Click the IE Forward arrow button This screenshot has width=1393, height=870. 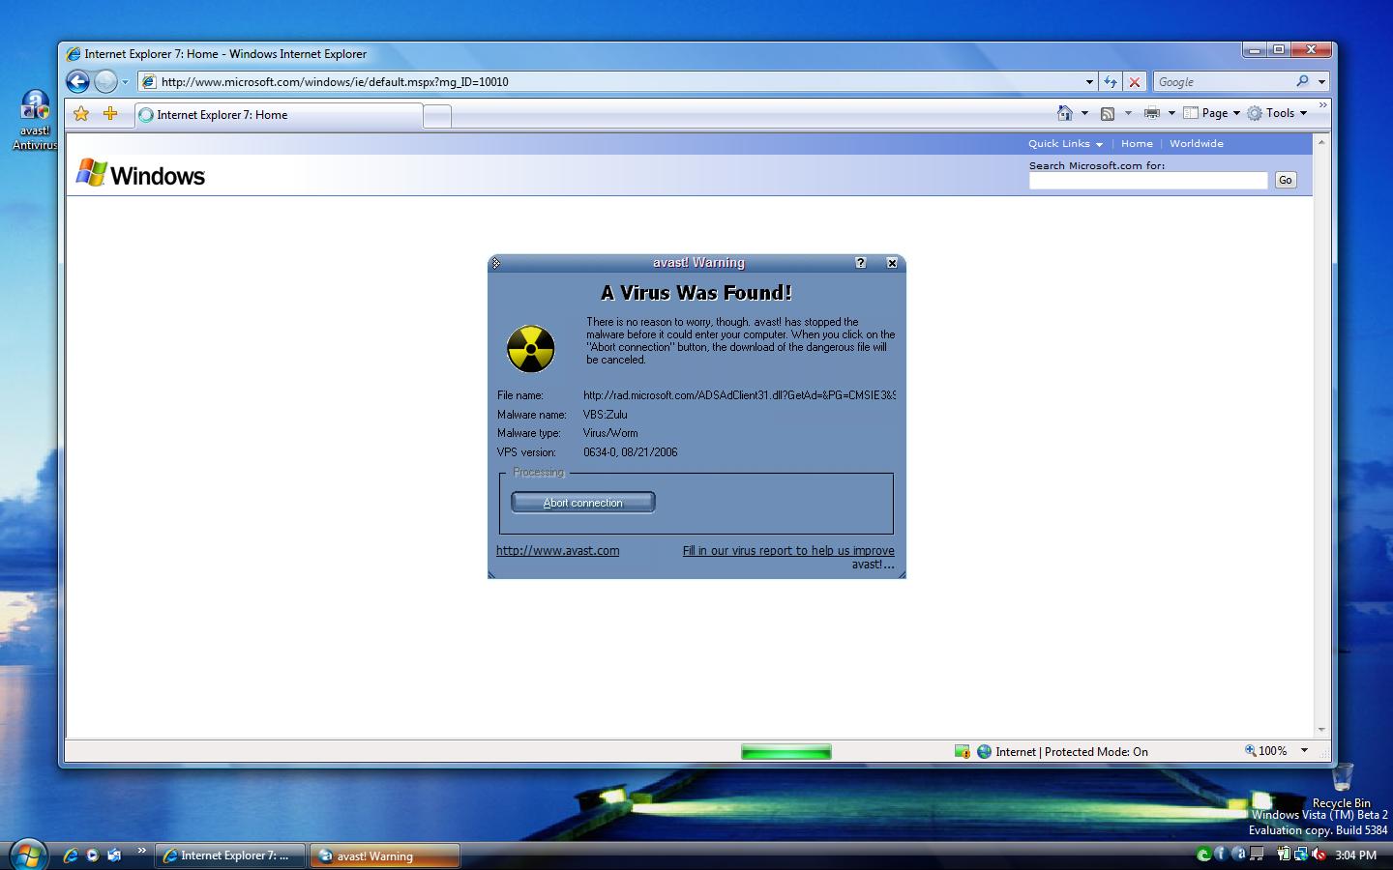[105, 82]
